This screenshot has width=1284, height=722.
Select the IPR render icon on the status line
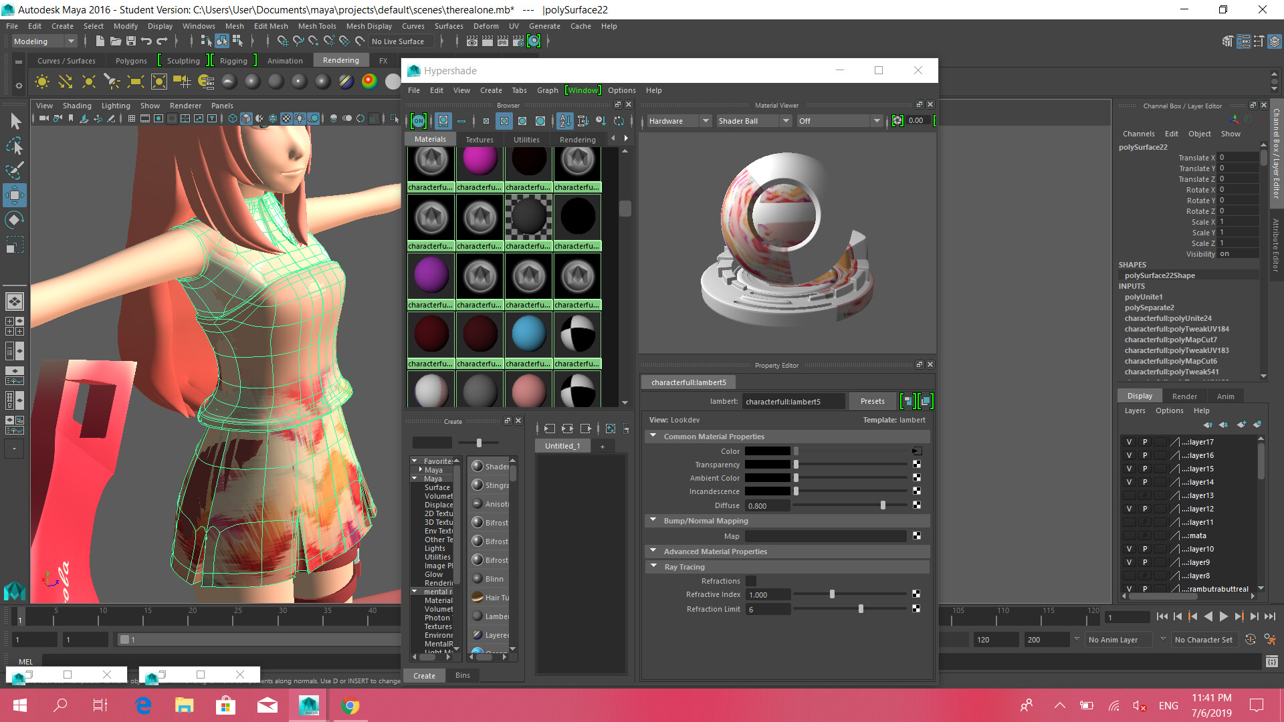click(x=502, y=41)
